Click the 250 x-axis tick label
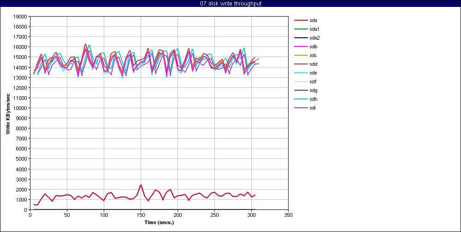The image size is (461, 232). point(215,215)
